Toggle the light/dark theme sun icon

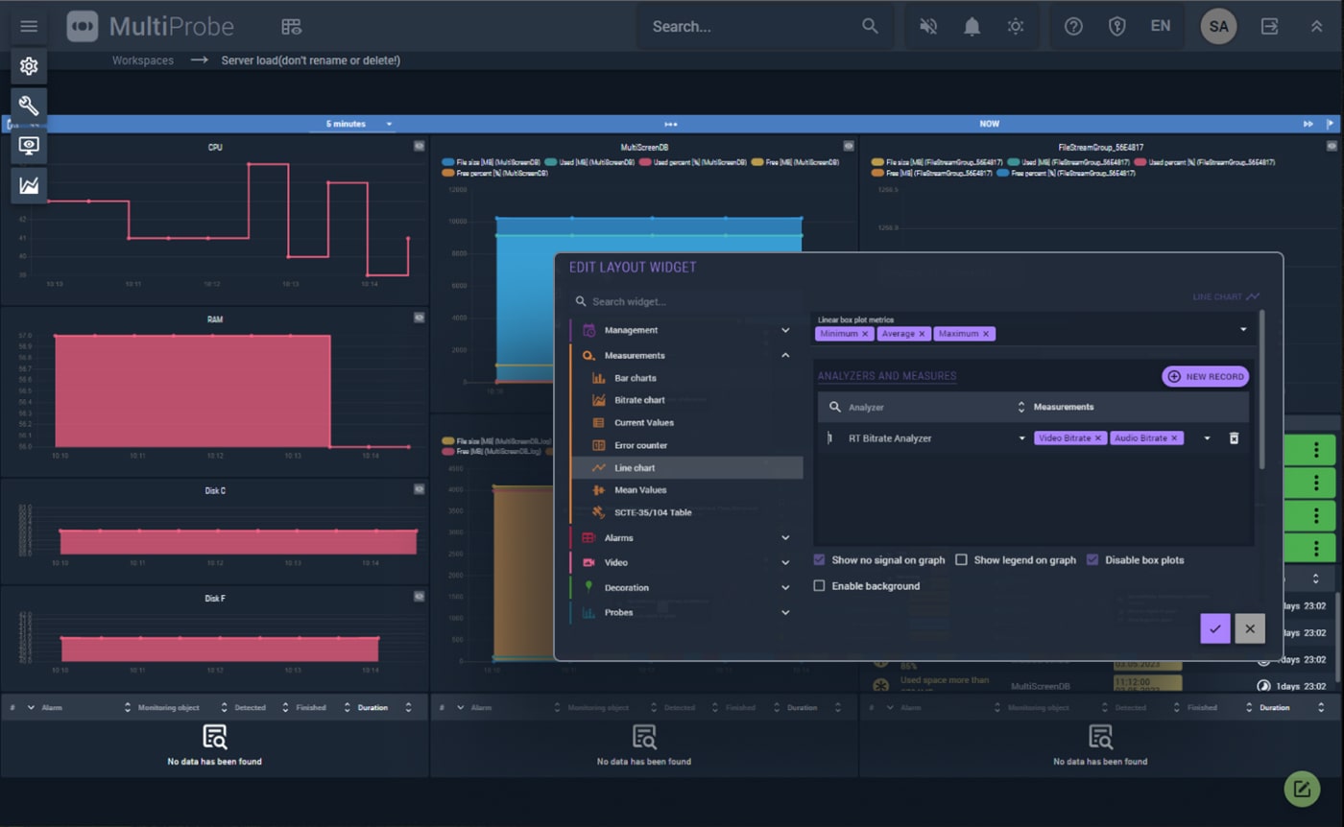click(x=1015, y=27)
